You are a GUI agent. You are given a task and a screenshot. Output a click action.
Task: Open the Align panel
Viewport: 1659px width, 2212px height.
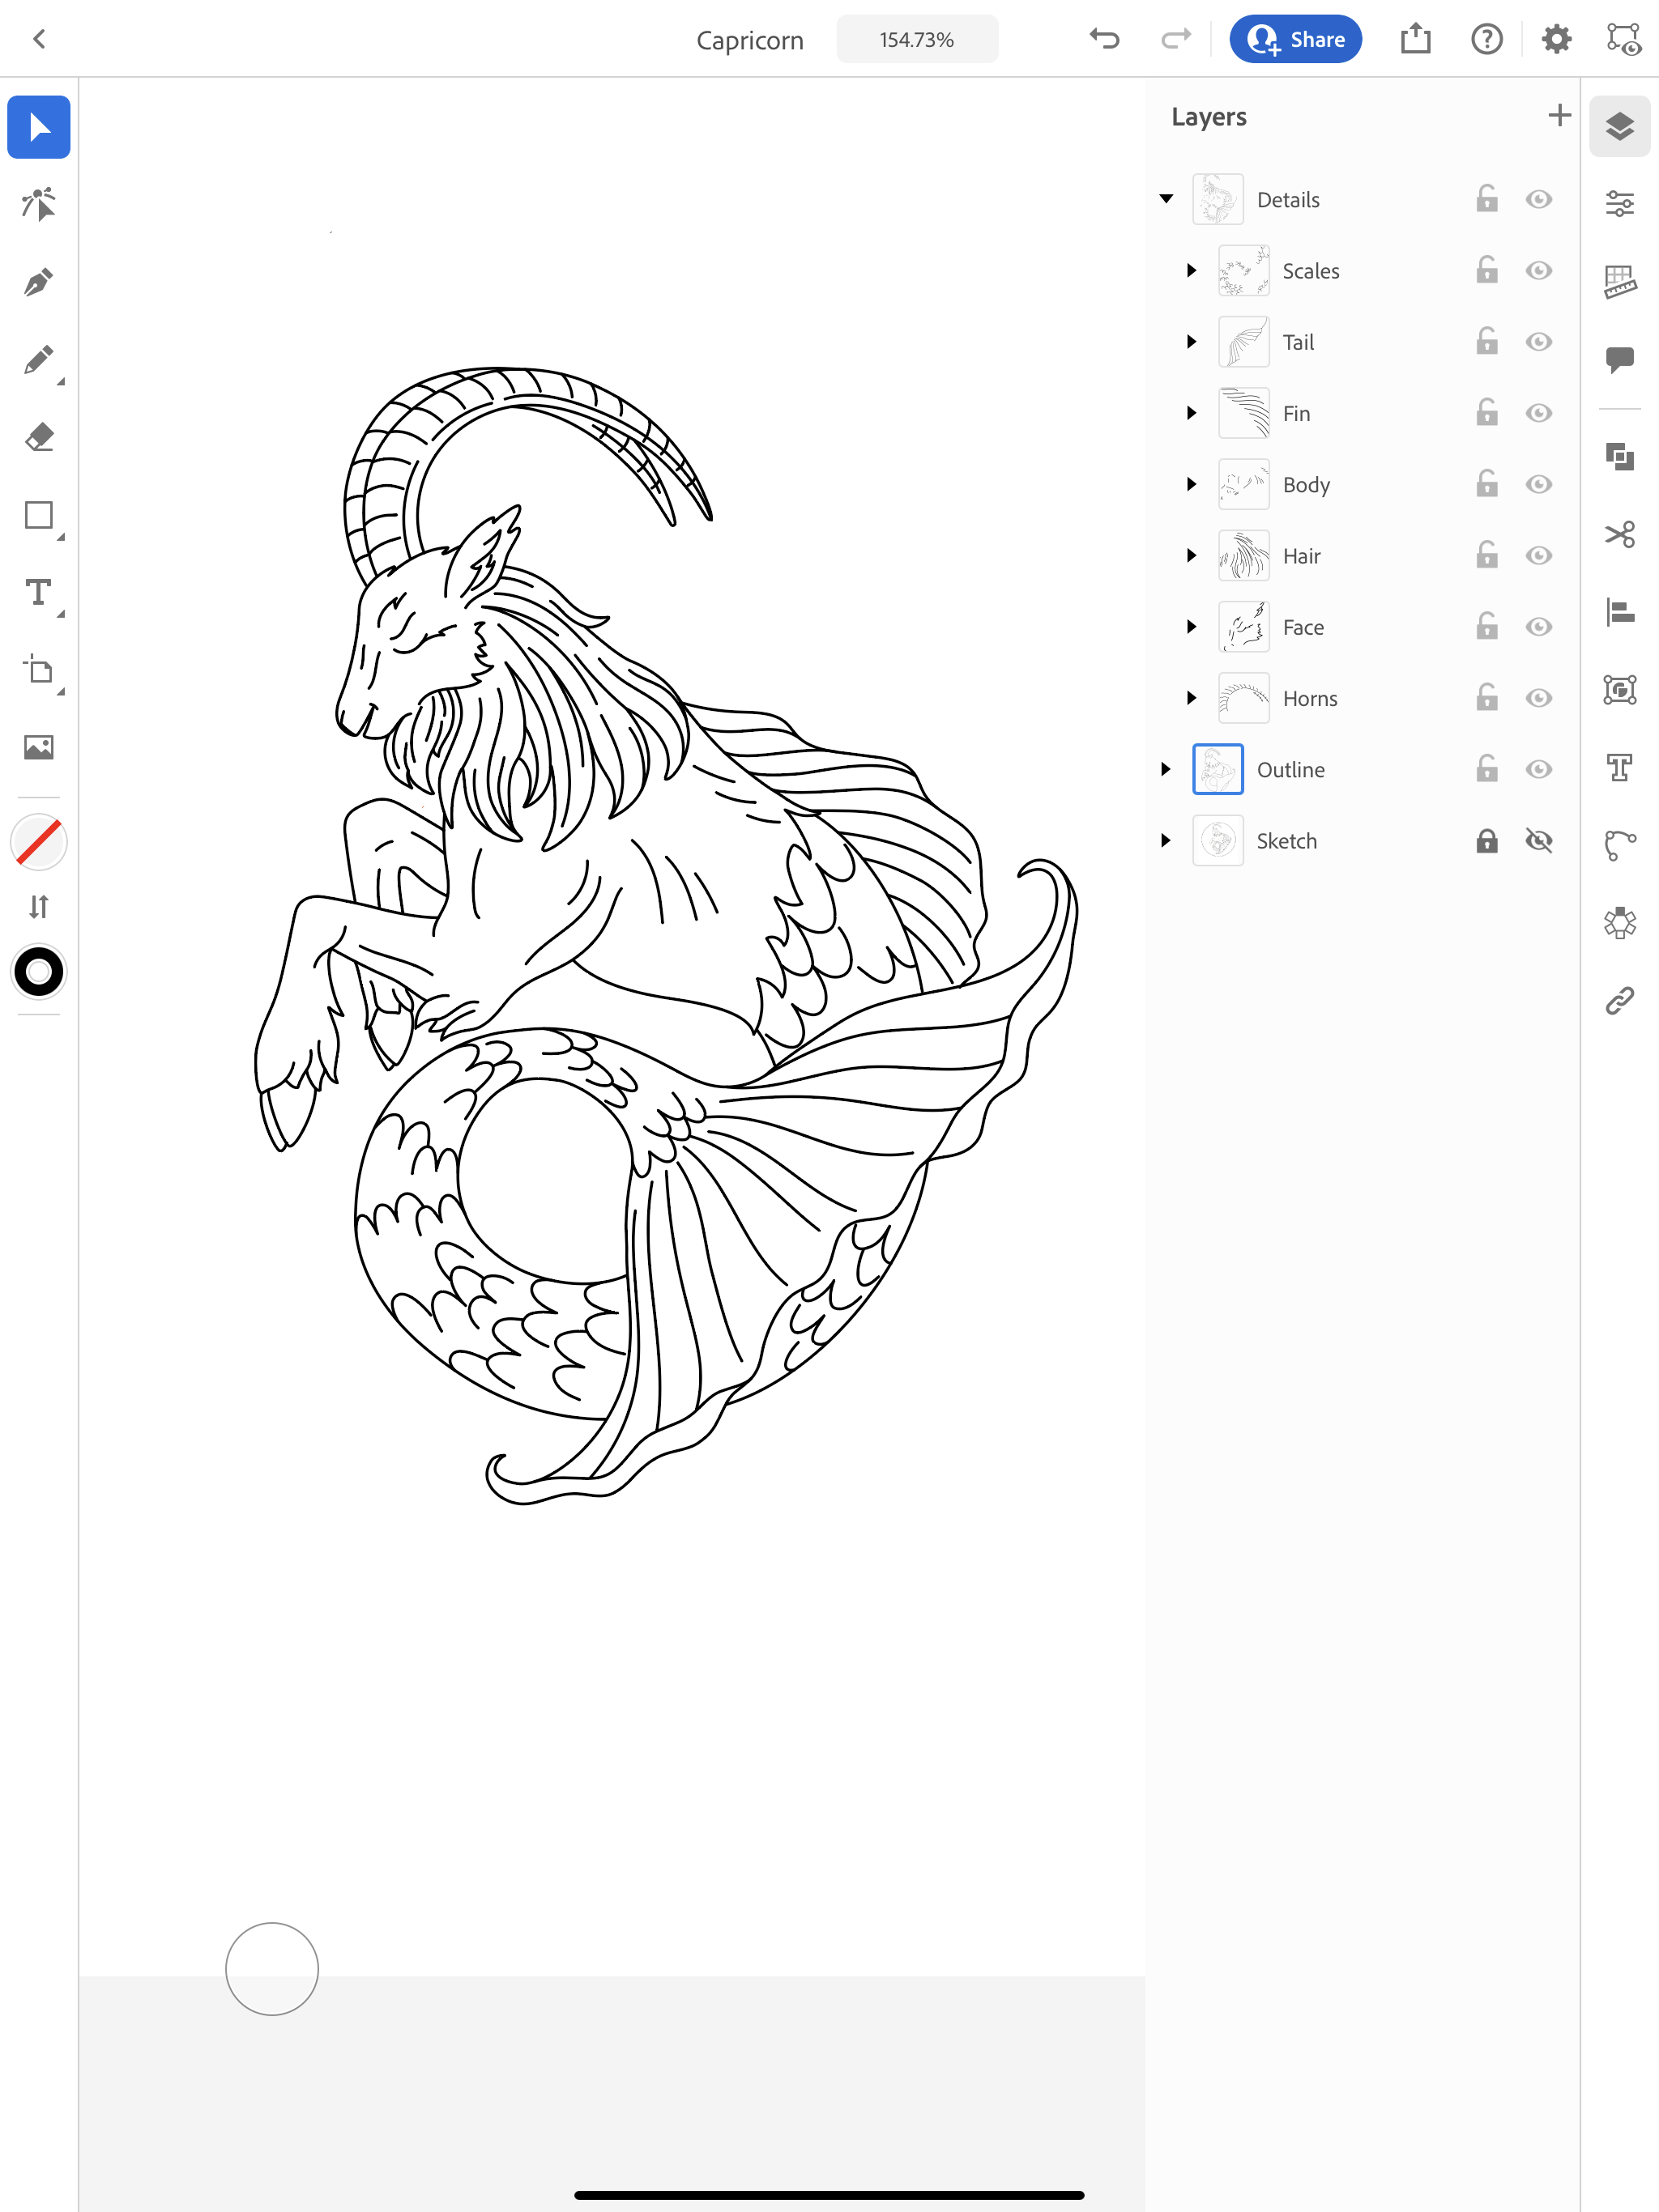[1620, 612]
